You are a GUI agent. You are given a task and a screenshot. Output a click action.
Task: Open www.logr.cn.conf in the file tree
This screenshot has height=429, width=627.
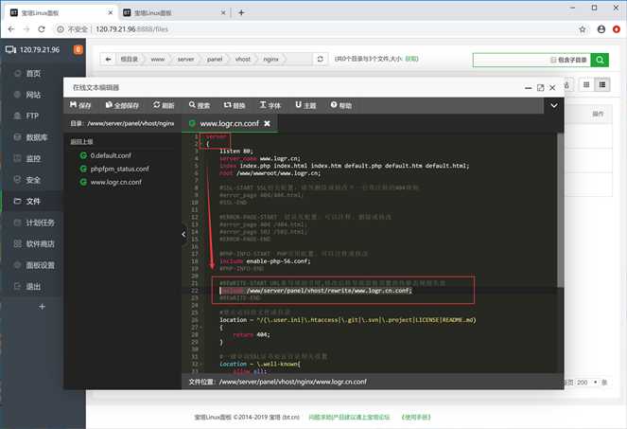(116, 182)
